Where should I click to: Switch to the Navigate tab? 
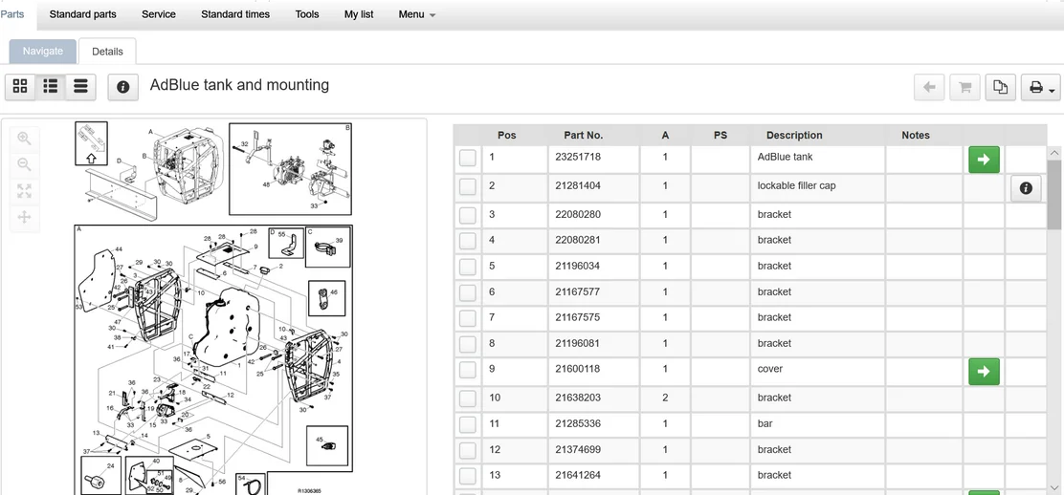point(43,52)
